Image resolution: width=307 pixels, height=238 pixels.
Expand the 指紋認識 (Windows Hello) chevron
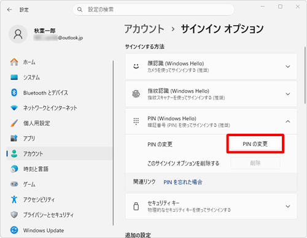(x=288, y=94)
